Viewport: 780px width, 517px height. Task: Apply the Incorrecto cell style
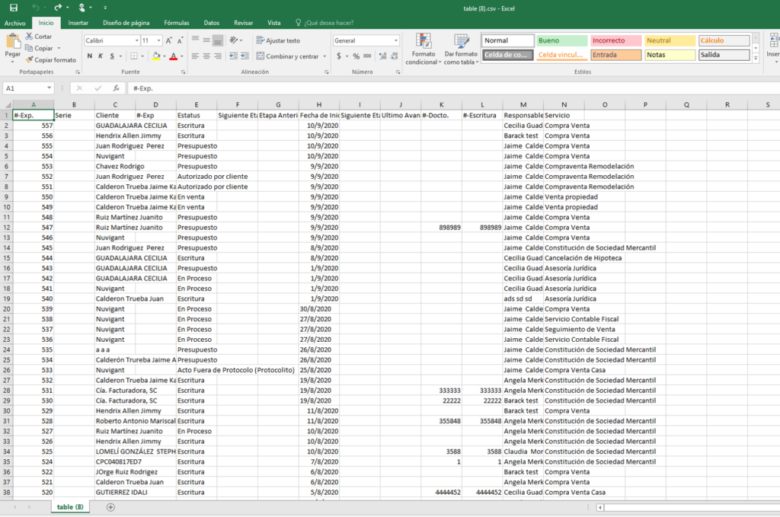[615, 41]
